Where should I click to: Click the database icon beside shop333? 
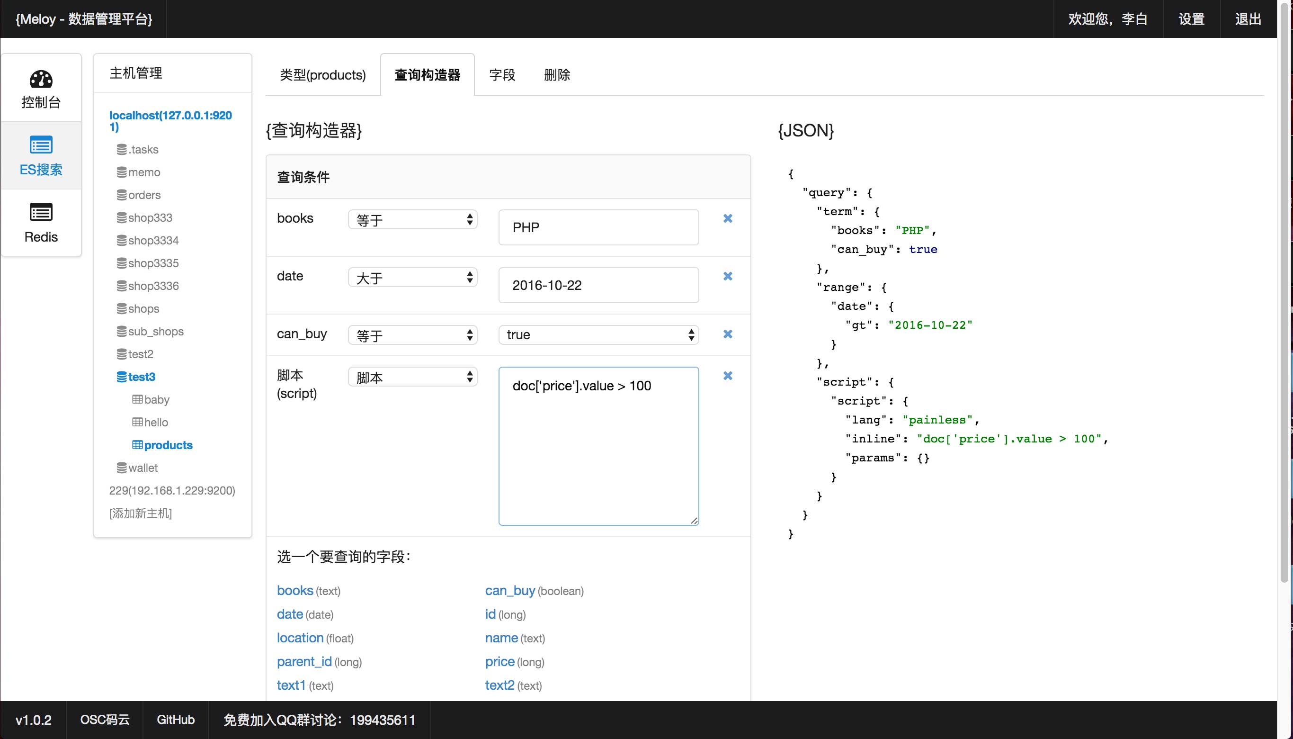[x=122, y=218]
